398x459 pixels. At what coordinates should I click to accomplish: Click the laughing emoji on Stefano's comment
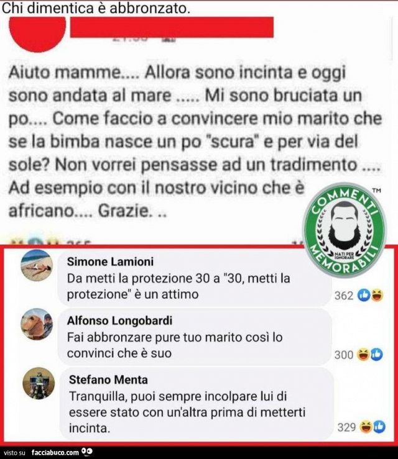[366, 427]
